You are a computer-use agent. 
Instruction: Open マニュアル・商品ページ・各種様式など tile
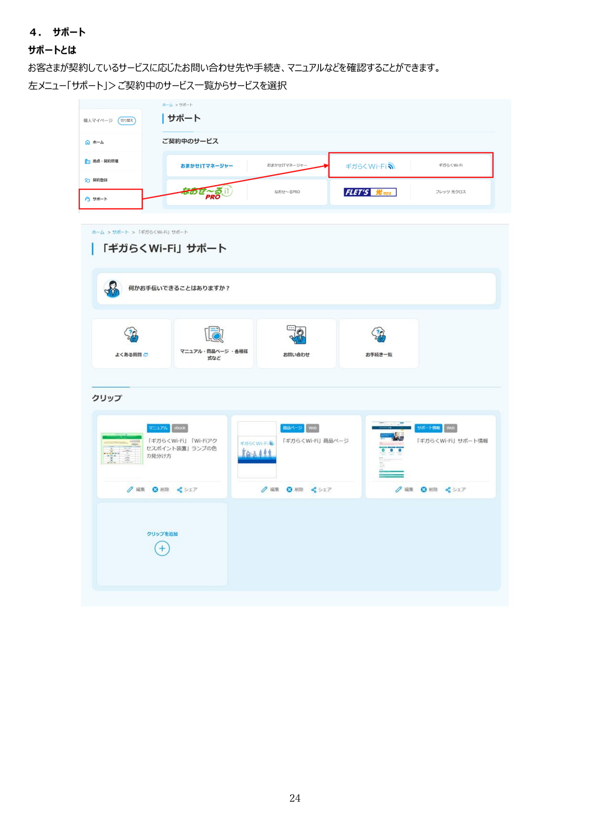pos(214,344)
